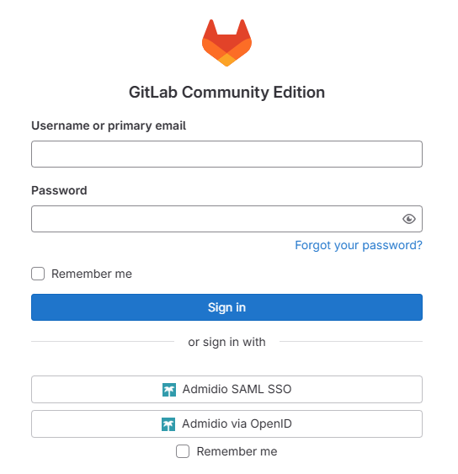Click the GitLab Community Edition heading
Screen dimensions: 458x474
pyautogui.click(x=226, y=93)
